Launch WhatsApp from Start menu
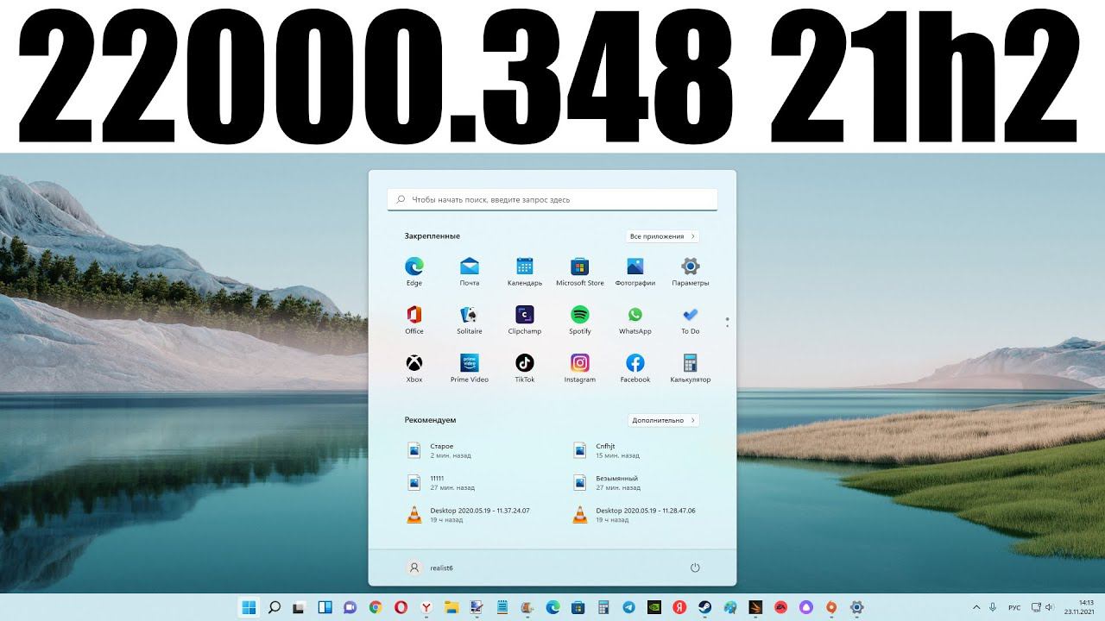Image resolution: width=1105 pixels, height=621 pixels. click(x=635, y=319)
